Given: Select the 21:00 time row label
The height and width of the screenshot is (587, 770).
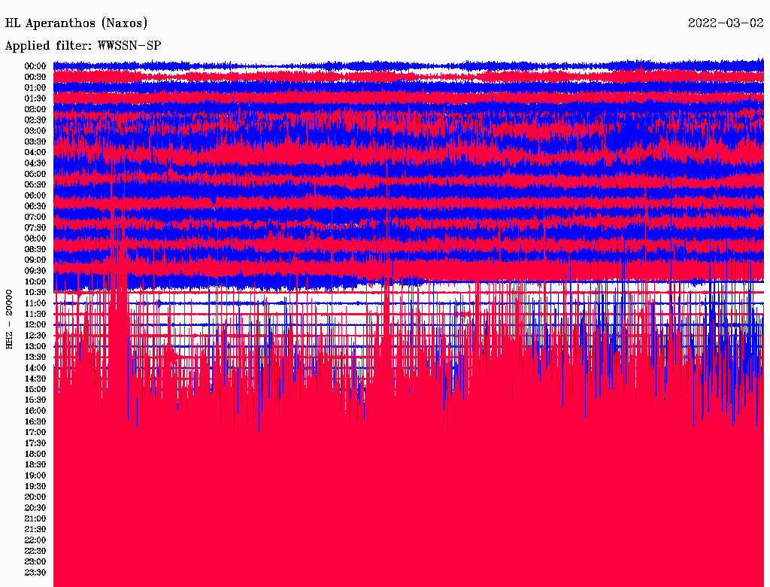Looking at the screenshot, I should [35, 519].
